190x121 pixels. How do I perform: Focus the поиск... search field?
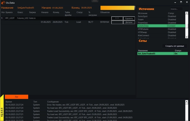tap(176, 9)
